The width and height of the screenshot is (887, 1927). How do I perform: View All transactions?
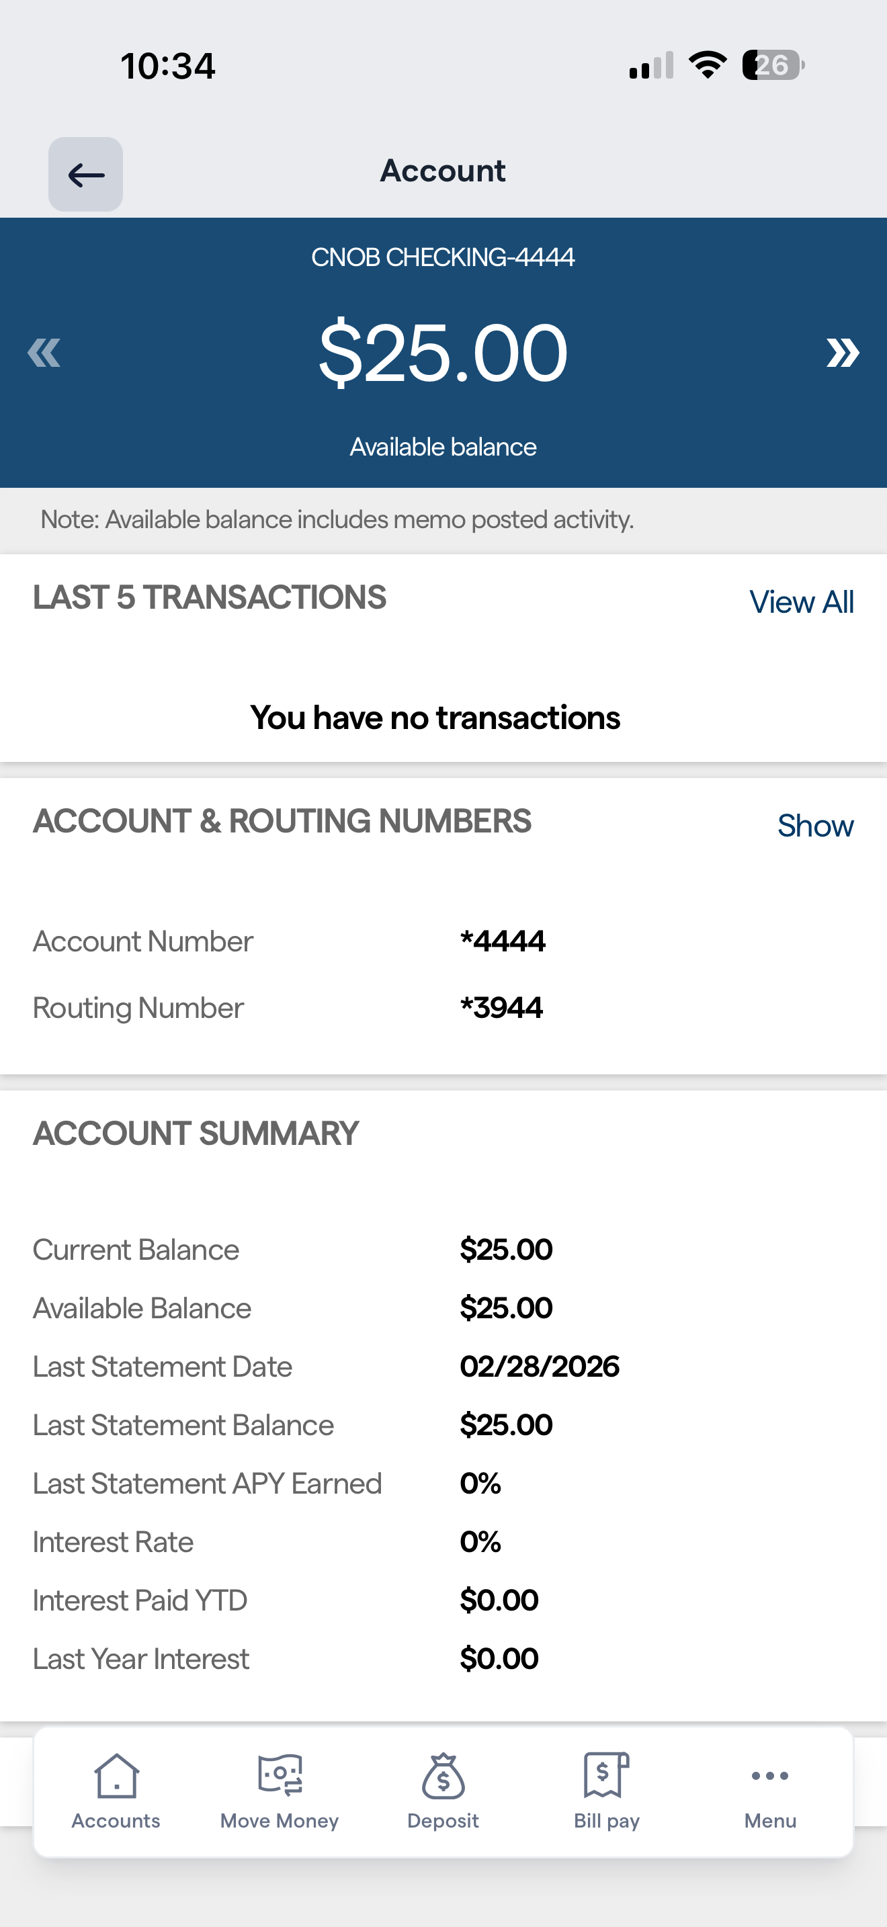tap(802, 602)
